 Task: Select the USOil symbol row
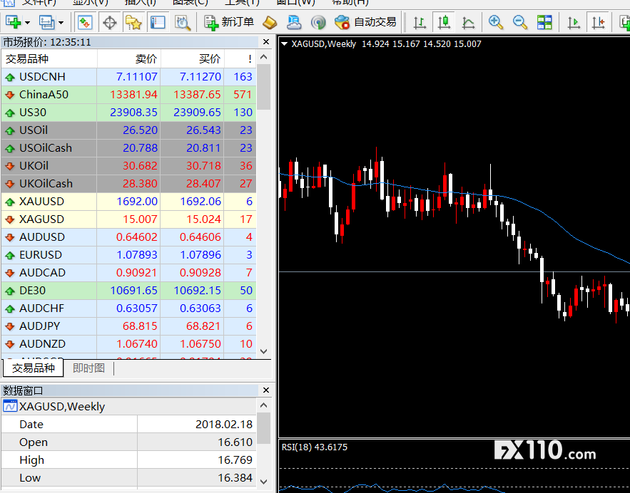click(128, 130)
